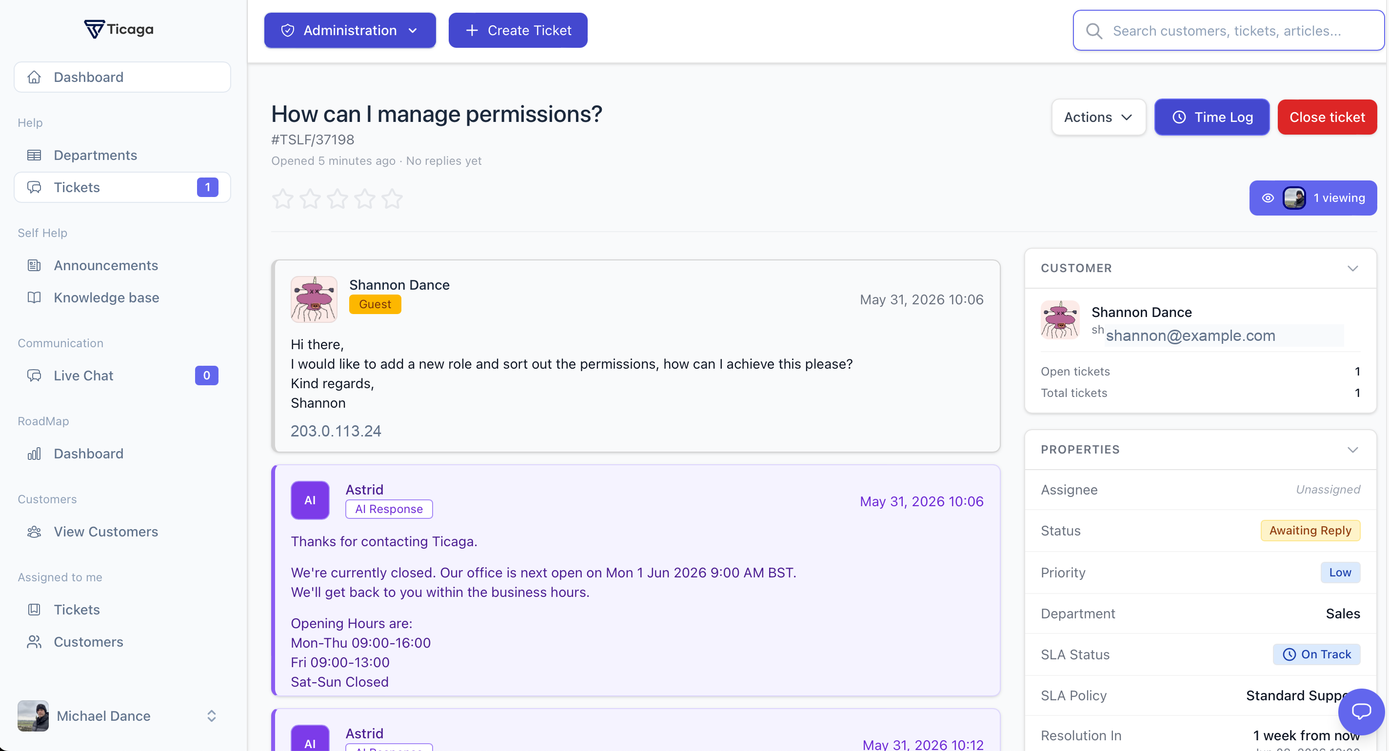Click the clock icon in Time Log
Screen dimensions: 1389x751
(x=1179, y=117)
